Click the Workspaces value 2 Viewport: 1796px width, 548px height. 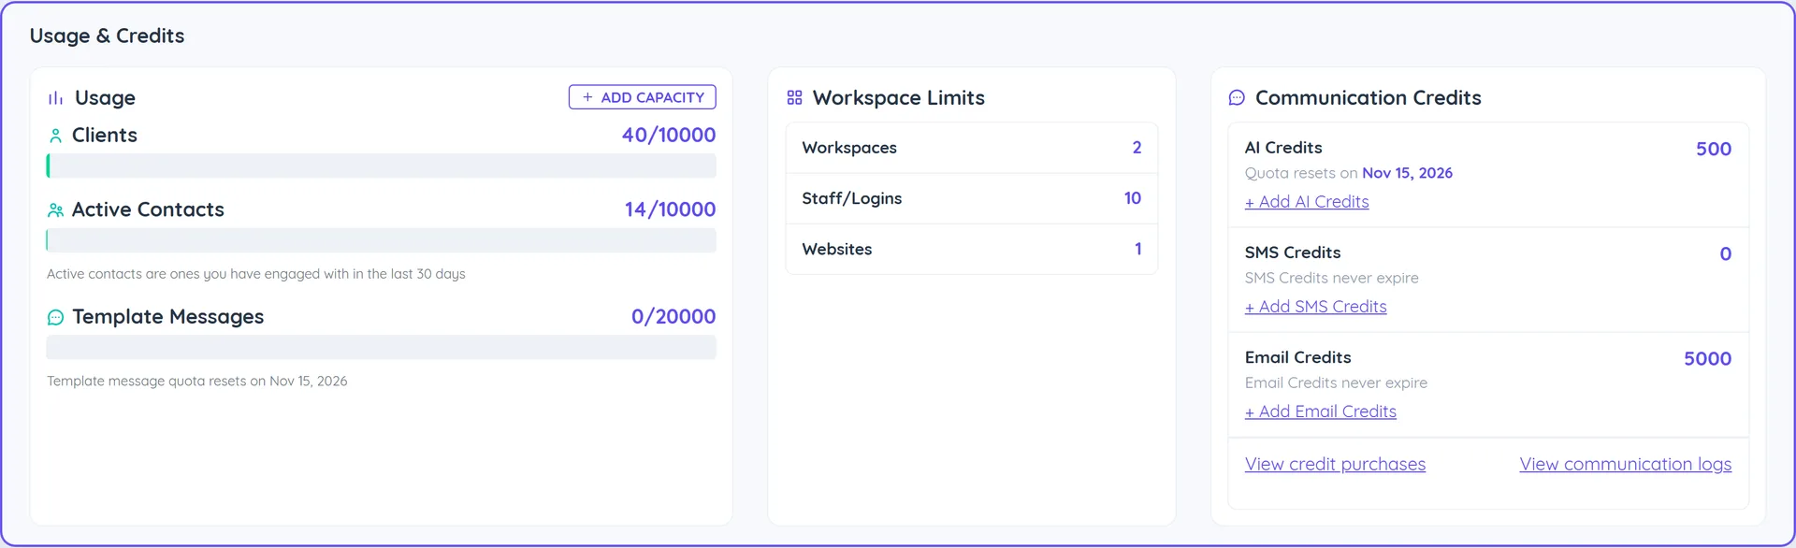point(1137,148)
